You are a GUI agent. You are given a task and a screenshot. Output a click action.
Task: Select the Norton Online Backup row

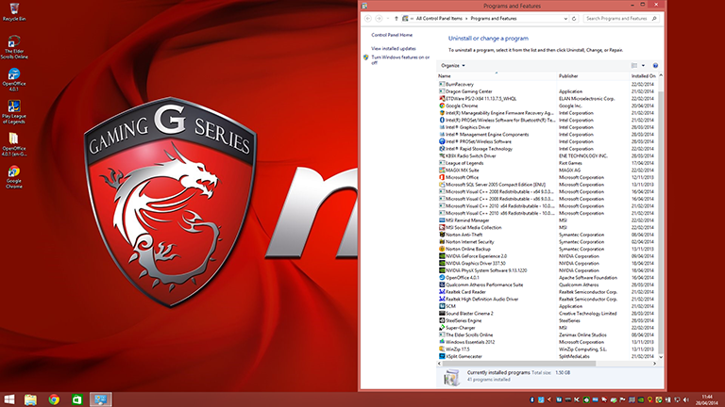tap(547, 249)
